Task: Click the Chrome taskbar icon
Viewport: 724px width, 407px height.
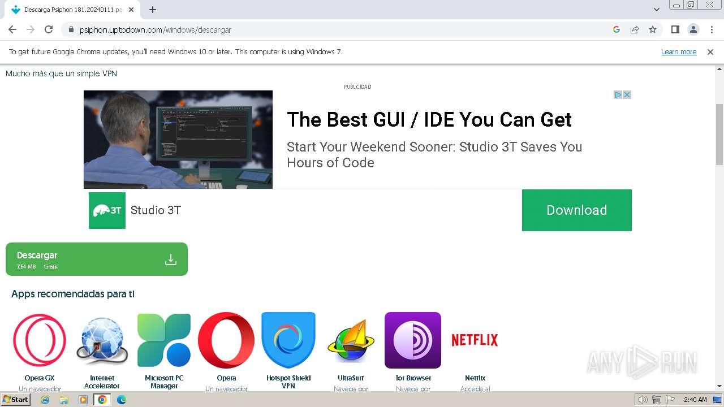Action: click(x=102, y=400)
